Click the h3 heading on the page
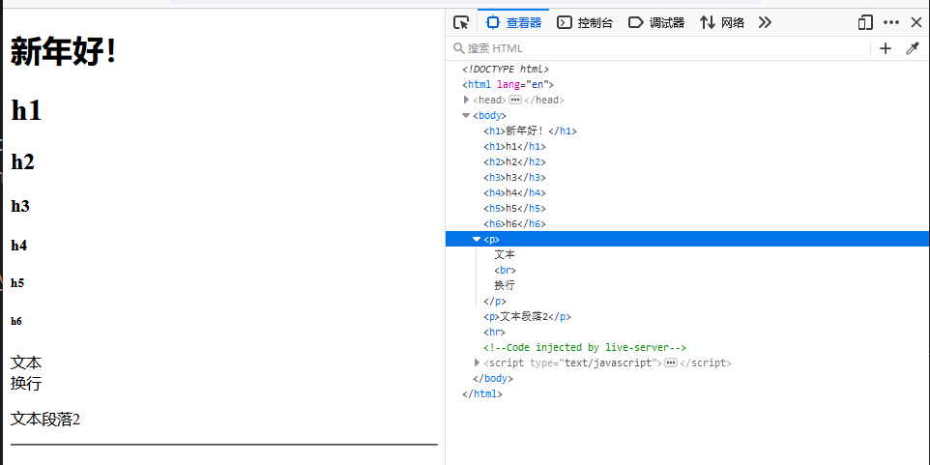This screenshot has width=930, height=465. (x=20, y=207)
